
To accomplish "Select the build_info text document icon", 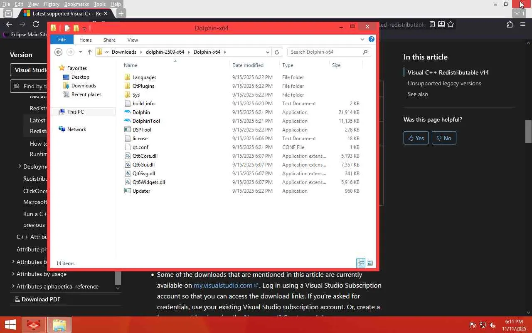I will [128, 104].
